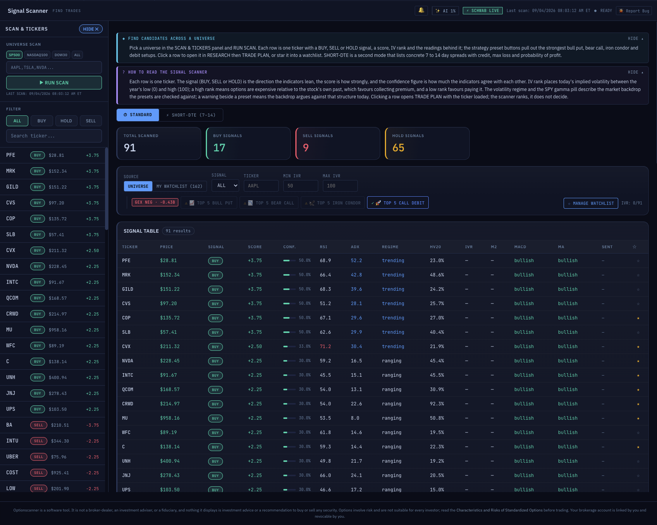Viewport: 657px width, 525px height.
Task: Unstar CVX in the signal table
Action: tap(638, 347)
